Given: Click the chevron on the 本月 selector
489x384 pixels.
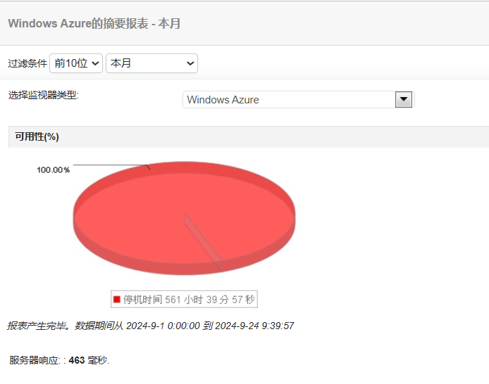Looking at the screenshot, I should click(190, 63).
